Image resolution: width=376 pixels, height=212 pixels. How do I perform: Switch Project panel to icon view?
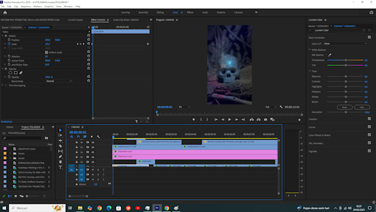point(15,196)
